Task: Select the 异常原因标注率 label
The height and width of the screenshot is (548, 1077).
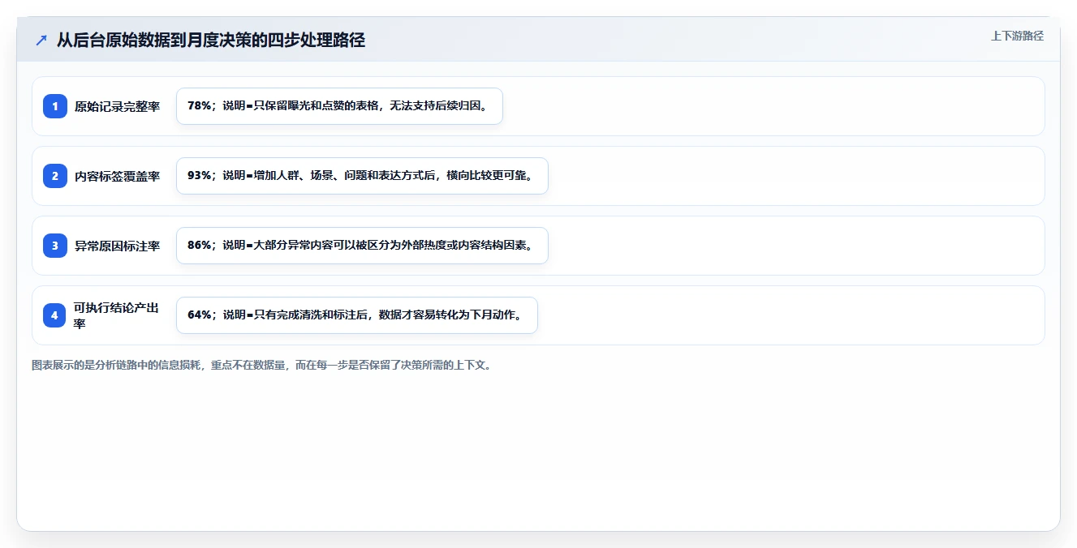Action: [x=118, y=246]
